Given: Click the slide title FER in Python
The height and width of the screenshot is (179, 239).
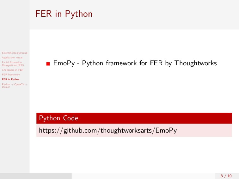Looking at the screenshot, I should [x=64, y=14].
